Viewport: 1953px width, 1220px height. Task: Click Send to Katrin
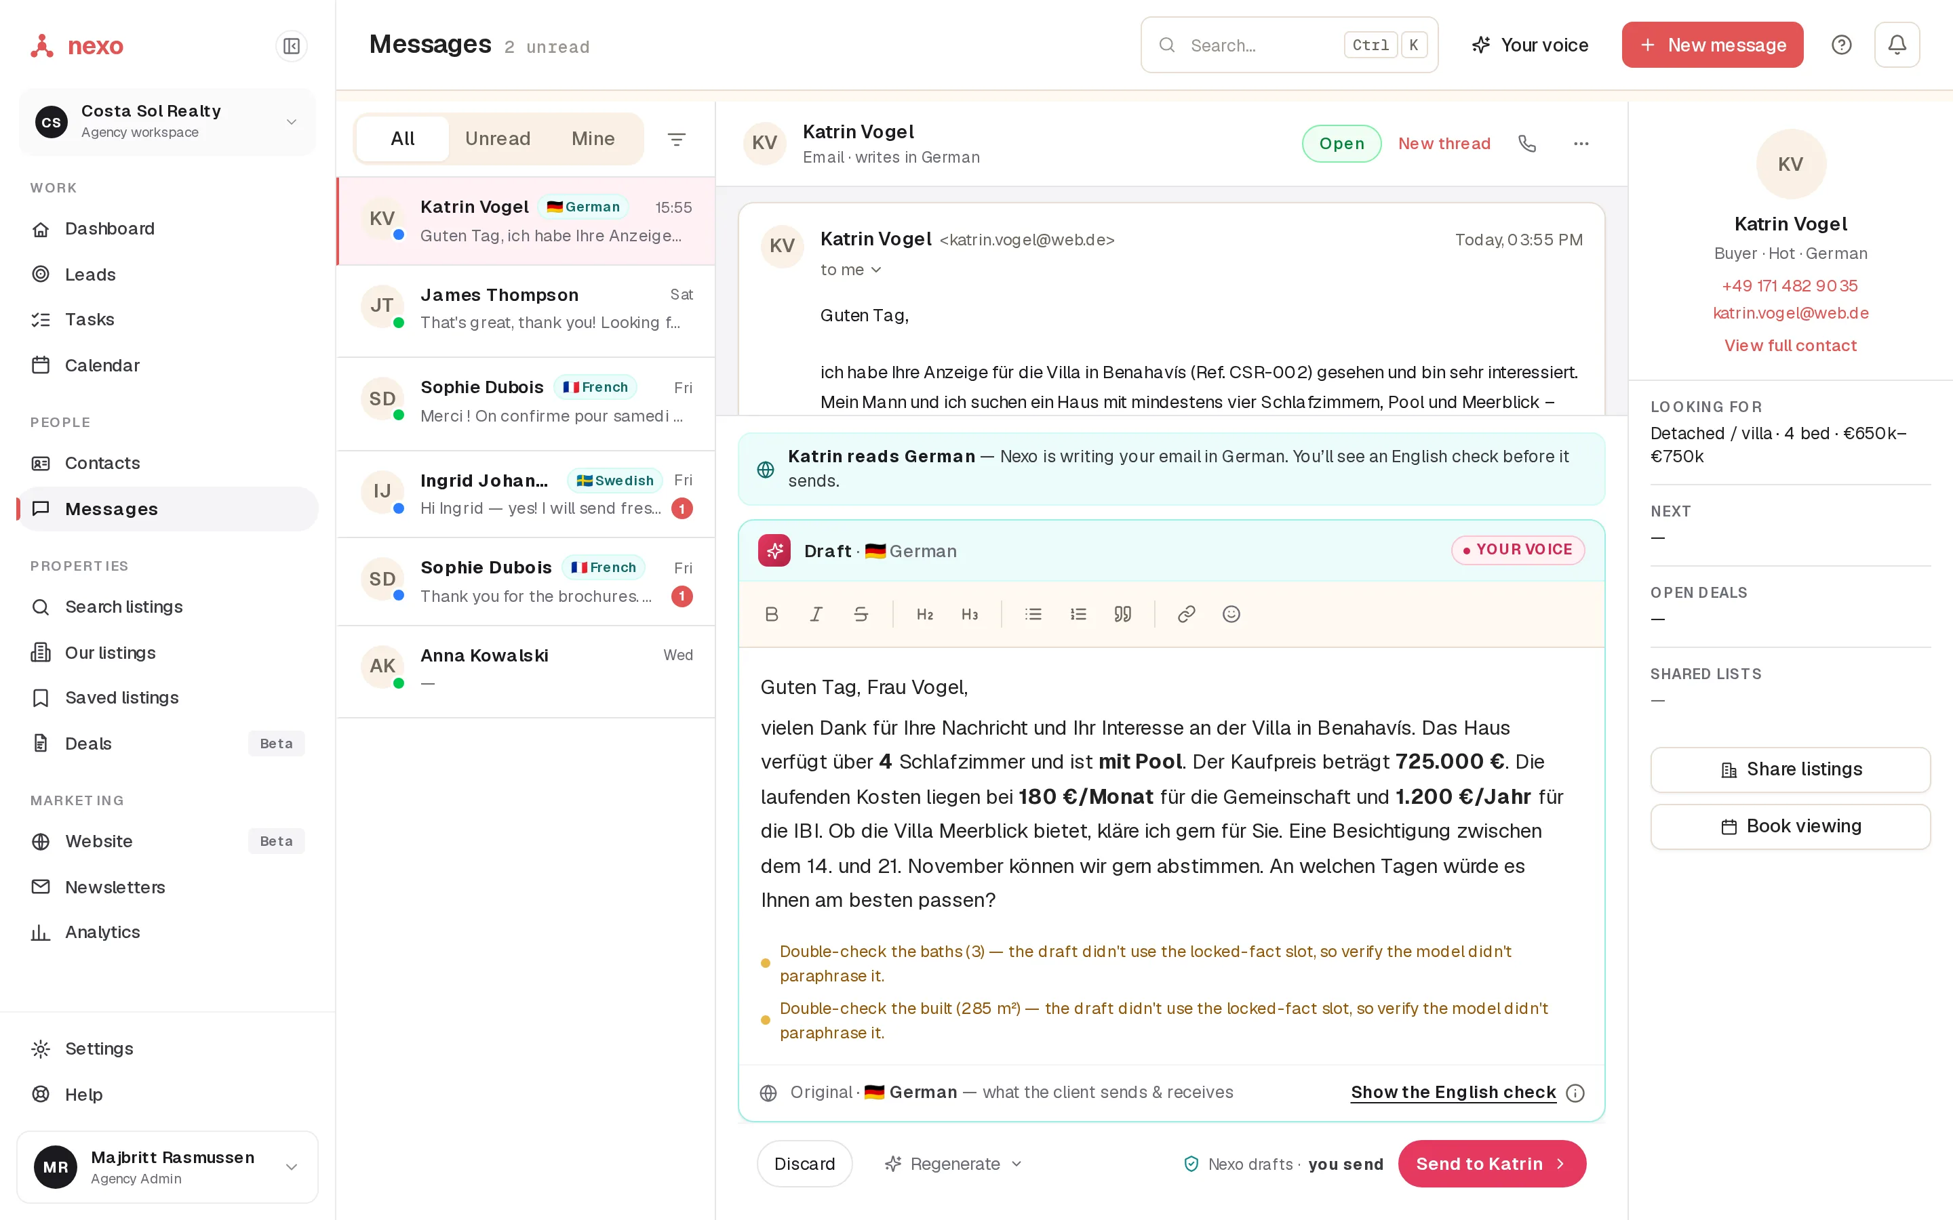[1491, 1164]
